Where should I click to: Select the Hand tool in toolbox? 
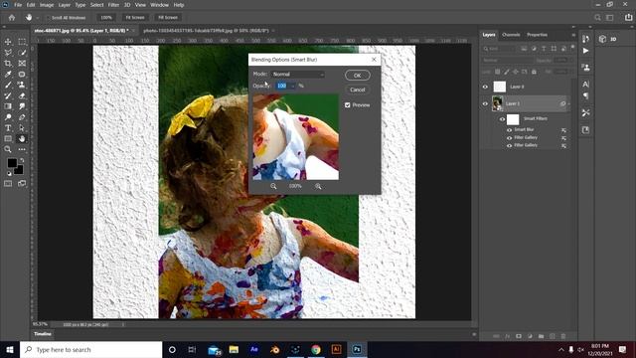click(22, 139)
